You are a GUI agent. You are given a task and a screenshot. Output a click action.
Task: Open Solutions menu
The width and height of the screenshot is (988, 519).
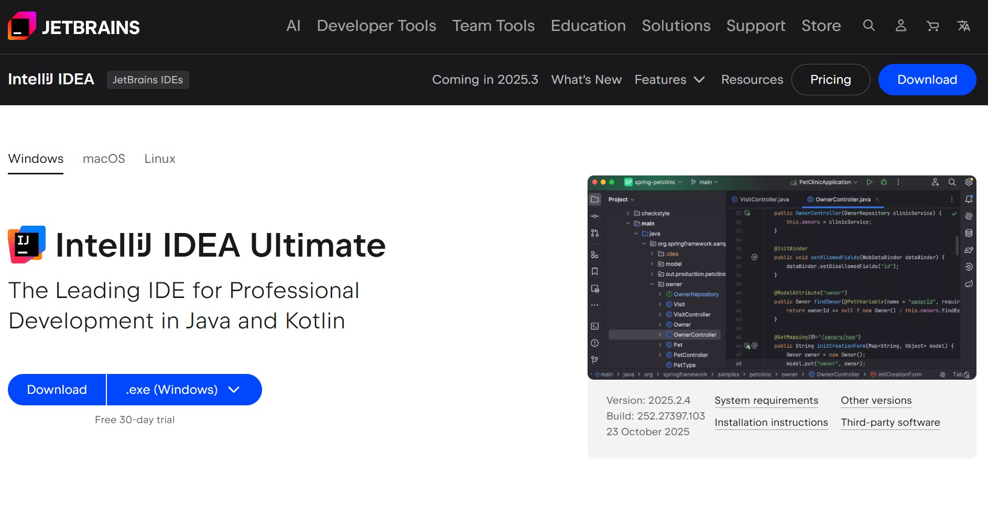coord(676,26)
